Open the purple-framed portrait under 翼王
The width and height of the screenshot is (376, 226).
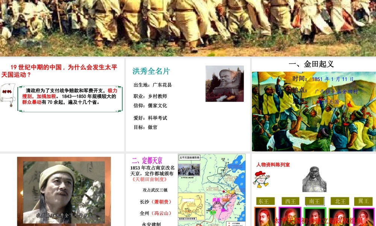[364, 217]
